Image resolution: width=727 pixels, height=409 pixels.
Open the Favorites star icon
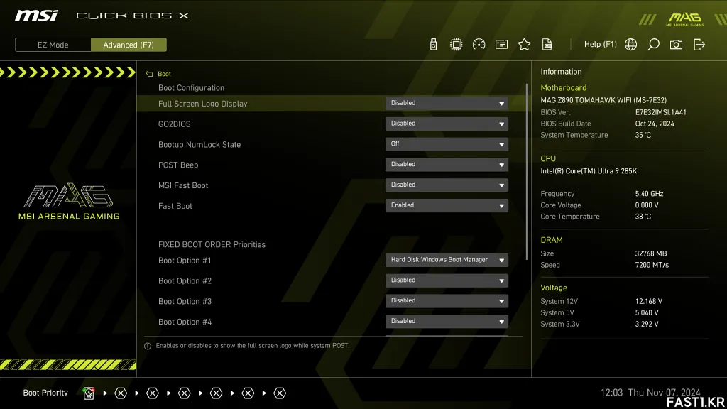(524, 45)
